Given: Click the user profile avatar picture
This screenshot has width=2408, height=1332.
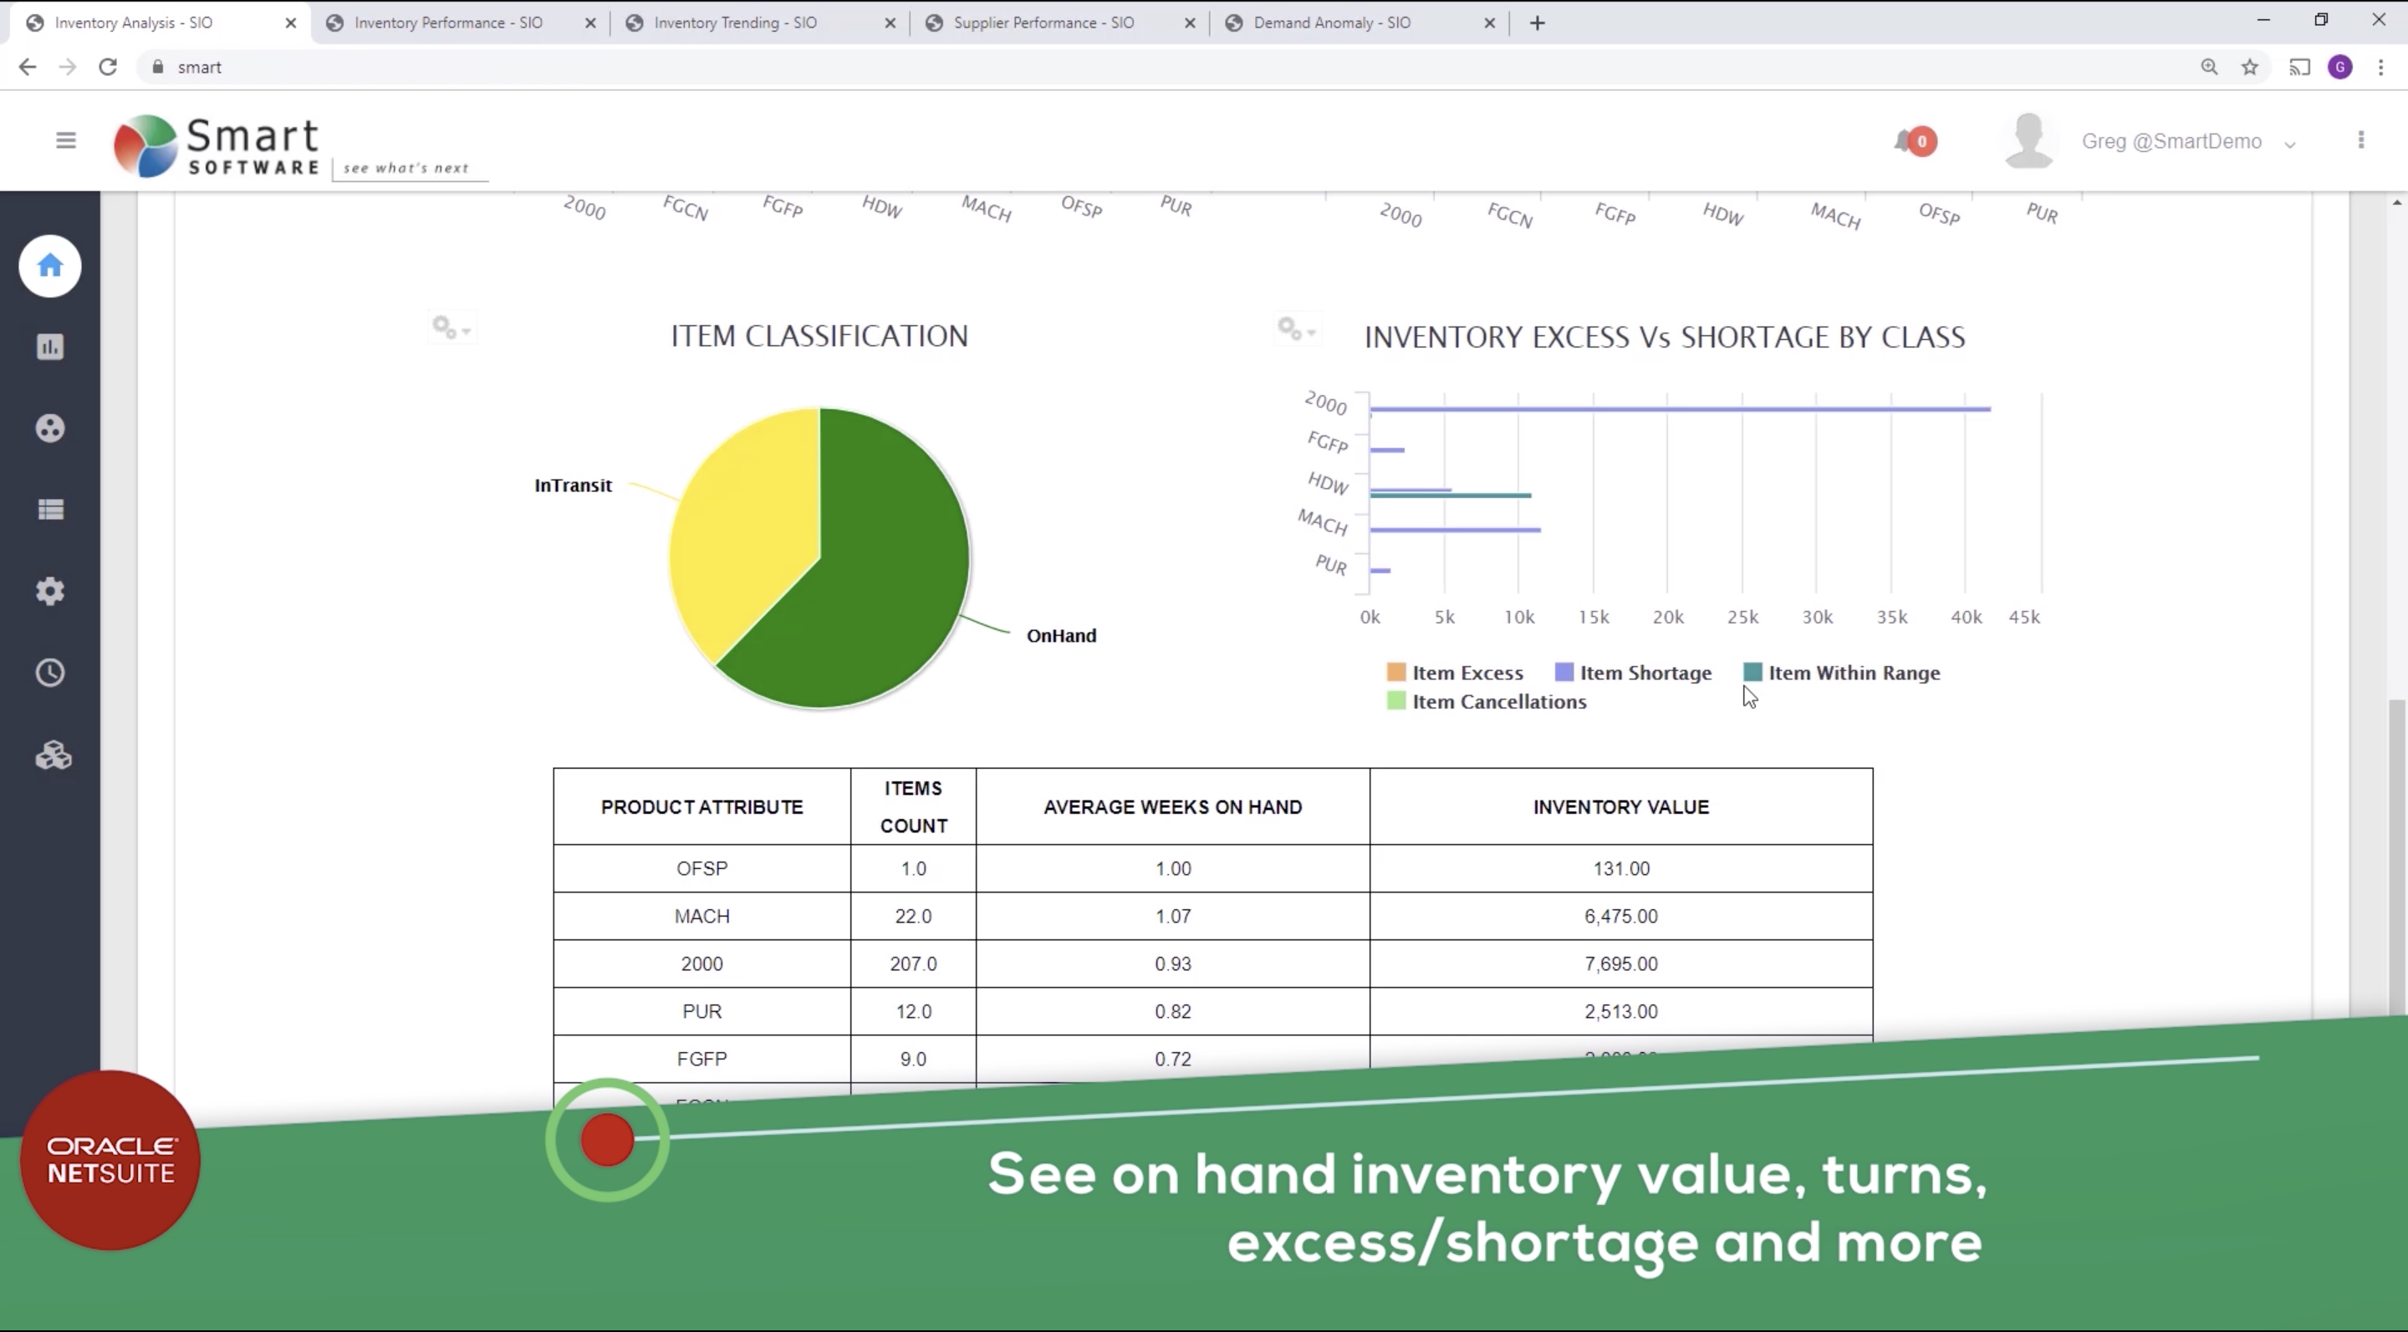Looking at the screenshot, I should pos(2028,140).
